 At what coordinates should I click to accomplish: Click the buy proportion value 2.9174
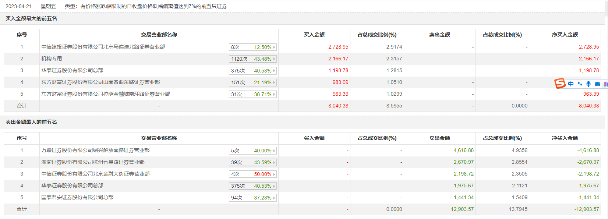(x=394, y=47)
